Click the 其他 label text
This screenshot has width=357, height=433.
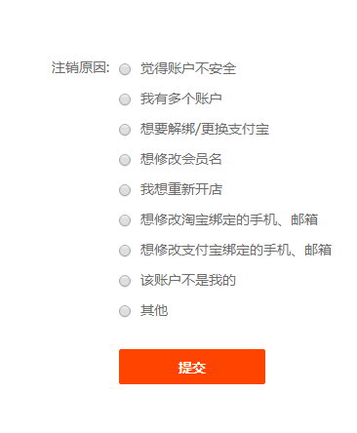(154, 310)
